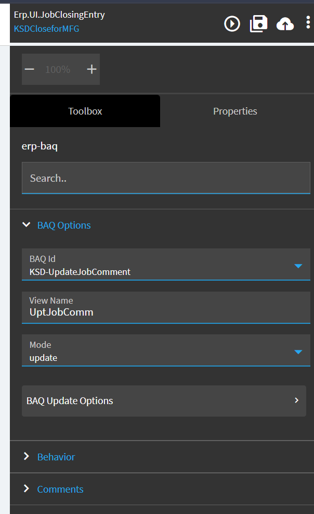Image resolution: width=314 pixels, height=514 pixels.
Task: Click the cloud publish icon
Action: [285, 23]
